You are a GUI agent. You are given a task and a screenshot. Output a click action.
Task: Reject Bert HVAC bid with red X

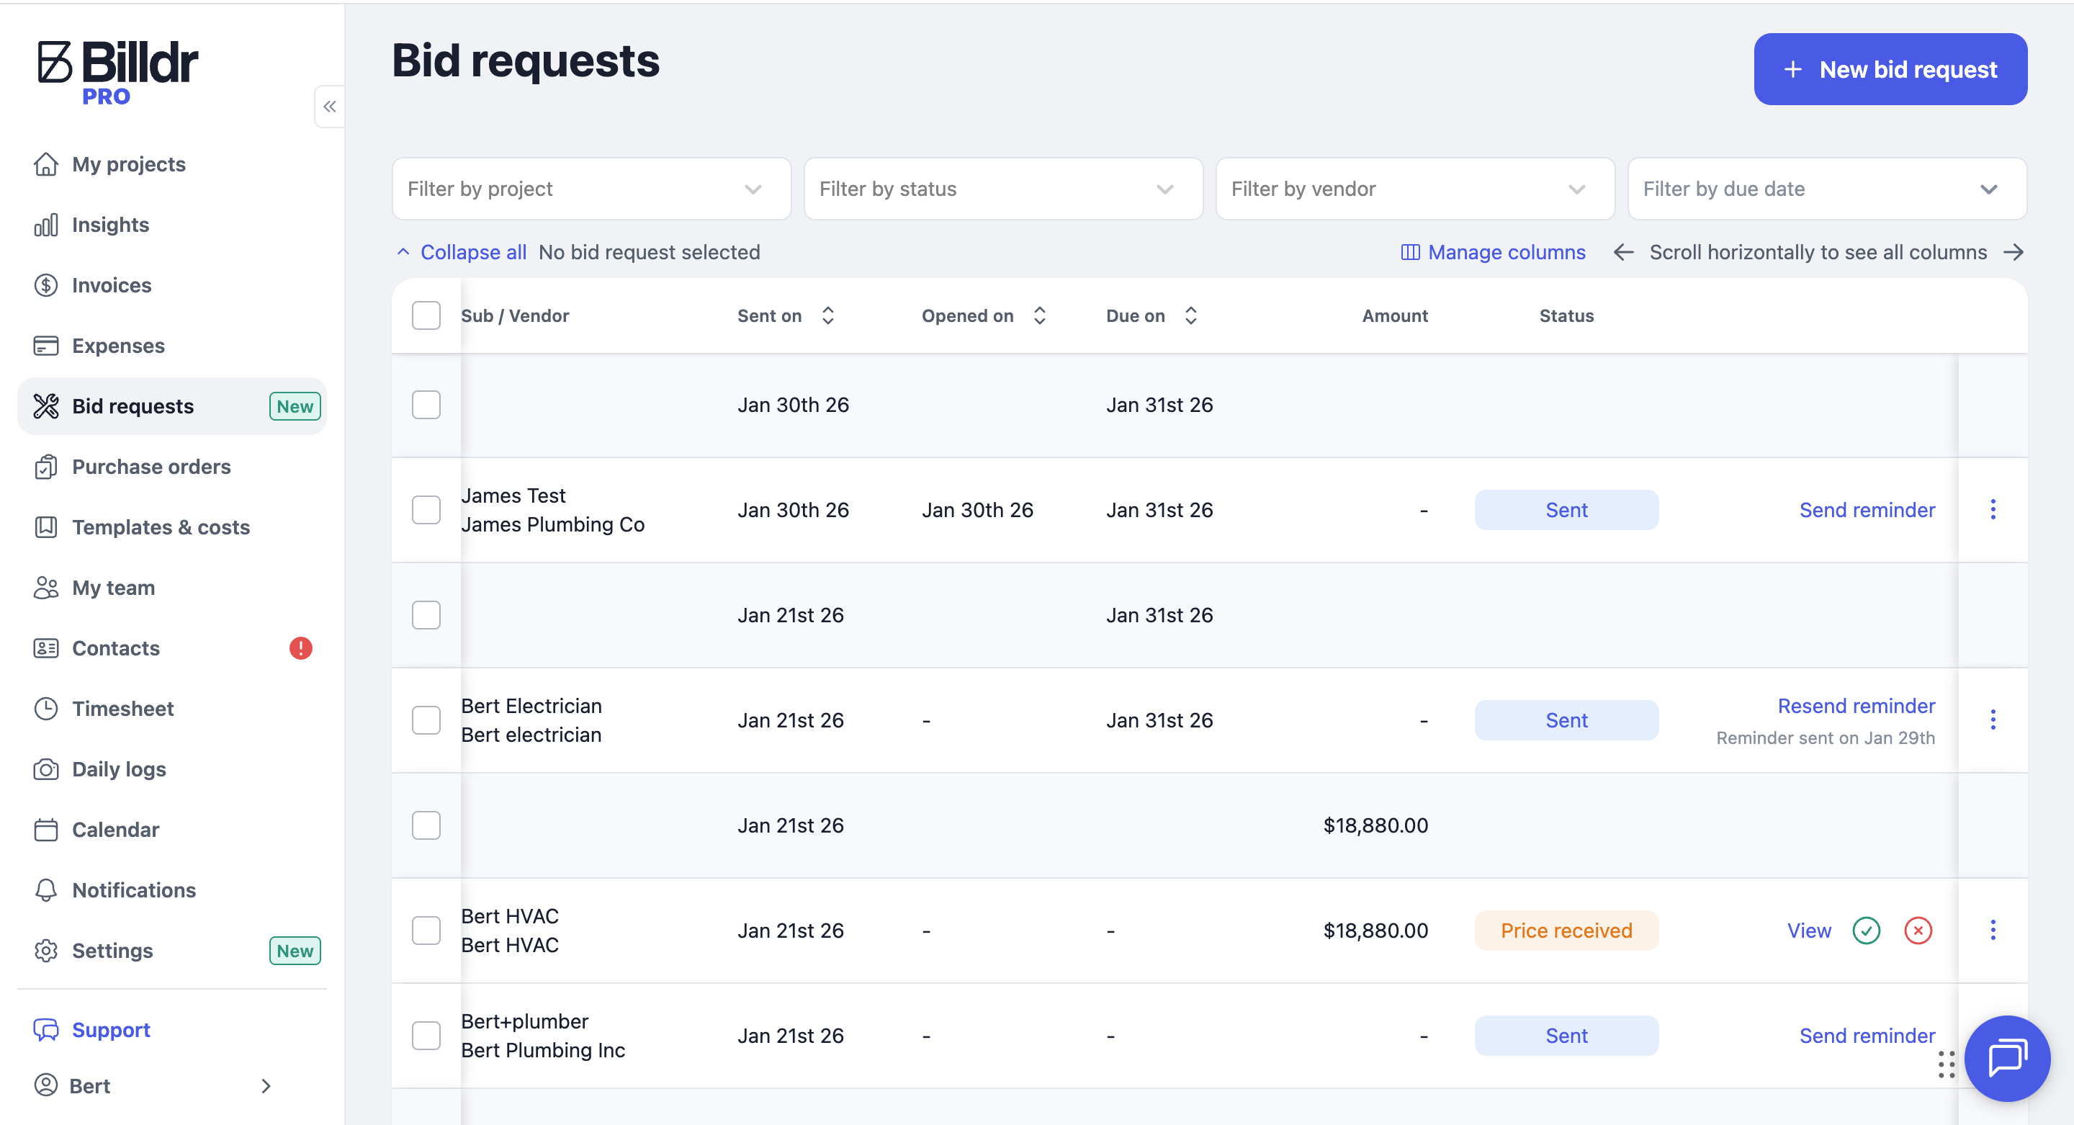pos(1918,930)
